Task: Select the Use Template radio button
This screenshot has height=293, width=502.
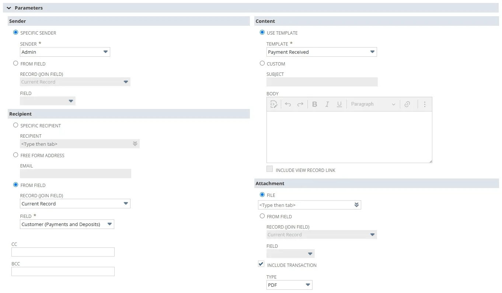Action: pyautogui.click(x=262, y=32)
